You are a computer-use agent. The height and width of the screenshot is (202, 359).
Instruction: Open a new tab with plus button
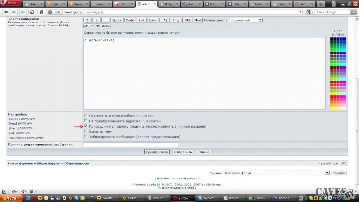pyautogui.click(x=321, y=4)
